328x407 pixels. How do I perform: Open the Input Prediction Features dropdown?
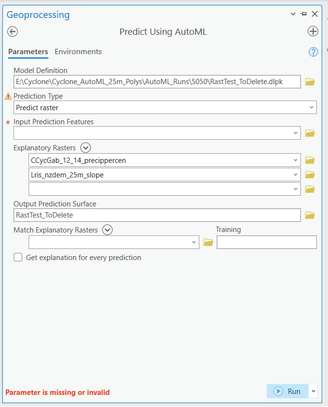(x=295, y=133)
